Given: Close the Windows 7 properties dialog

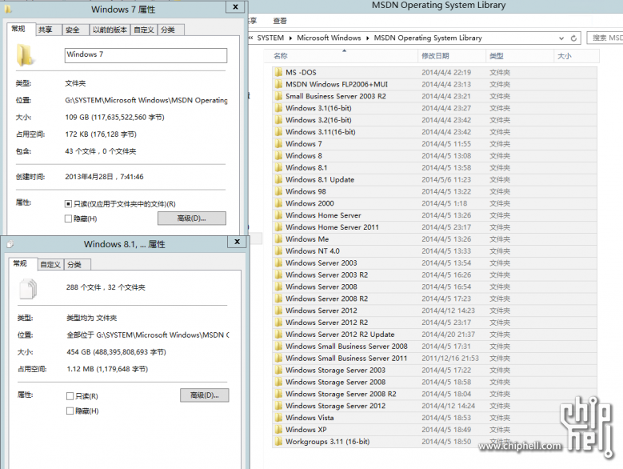Looking at the screenshot, I should click(235, 6).
